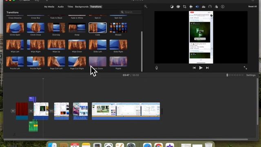Image resolution: width=261 pixels, height=147 pixels.
Task: Select the Cube transition
Action: pyautogui.click(x=97, y=28)
